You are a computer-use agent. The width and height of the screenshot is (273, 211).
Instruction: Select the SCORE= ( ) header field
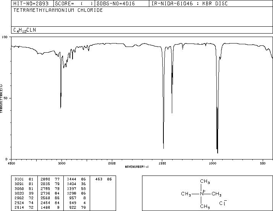(74, 3)
